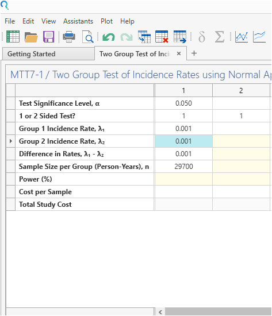Click the 'Cost per Sample' row label
The width and height of the screenshot is (272, 316).
click(x=45, y=192)
